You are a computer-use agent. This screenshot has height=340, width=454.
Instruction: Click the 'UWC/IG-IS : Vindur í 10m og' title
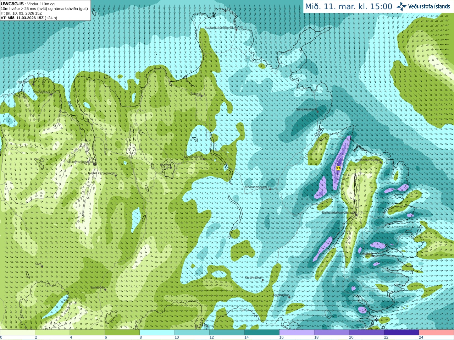tap(28, 4)
